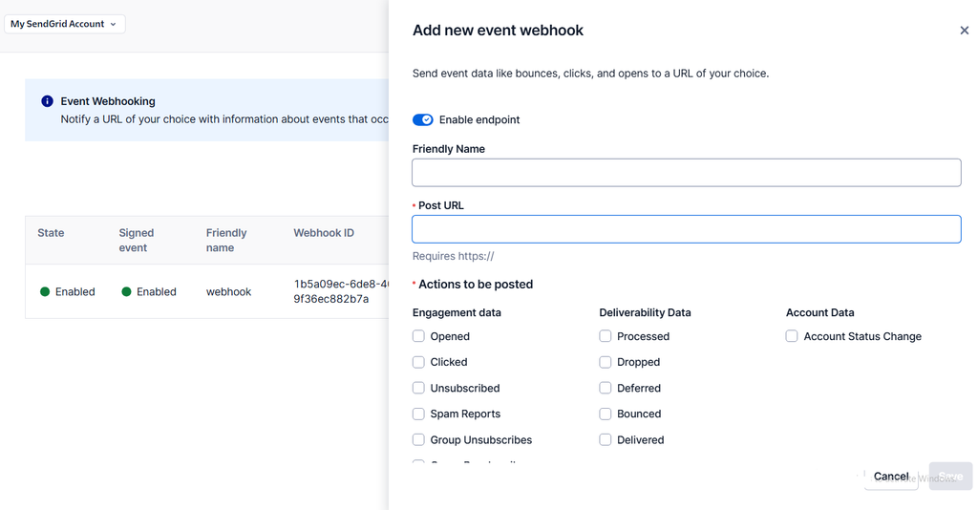Close the Add new event webhook panel

click(964, 30)
